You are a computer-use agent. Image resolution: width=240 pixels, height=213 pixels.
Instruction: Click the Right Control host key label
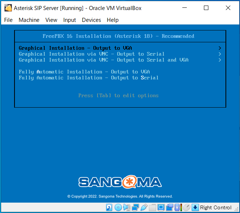[x=216, y=207]
